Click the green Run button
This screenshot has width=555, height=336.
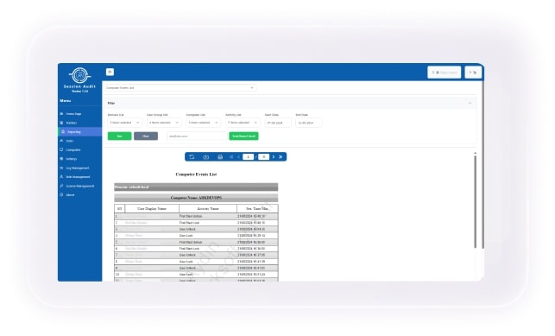tap(120, 136)
